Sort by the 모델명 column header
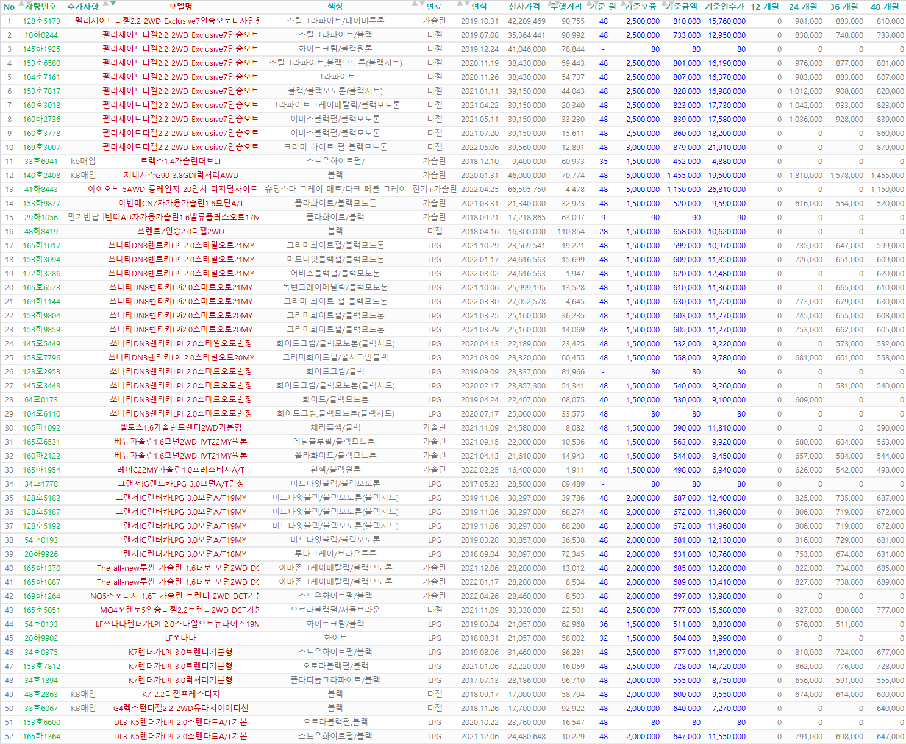Viewport: 906px width, 744px height. 181,7
